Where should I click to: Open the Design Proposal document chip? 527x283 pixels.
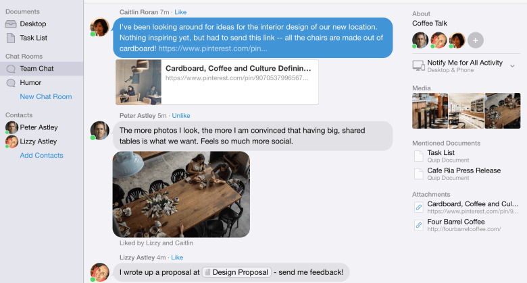(x=237, y=272)
